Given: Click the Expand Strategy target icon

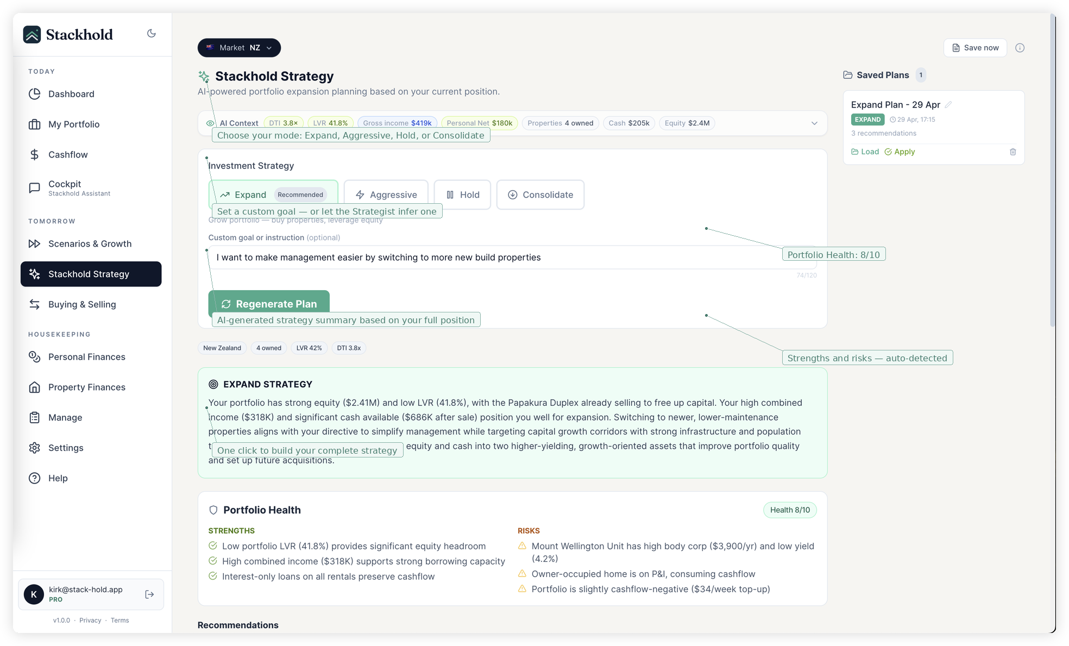Looking at the screenshot, I should point(213,385).
